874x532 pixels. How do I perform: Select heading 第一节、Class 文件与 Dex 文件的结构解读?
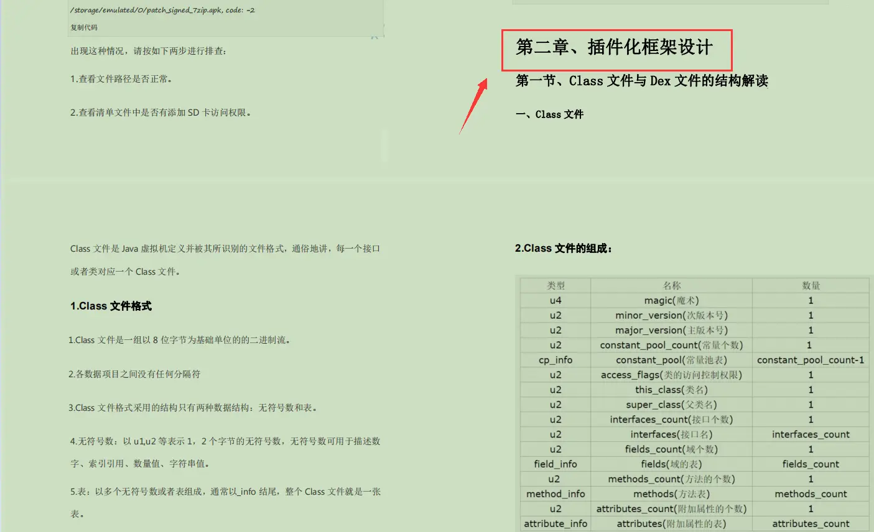tap(642, 81)
